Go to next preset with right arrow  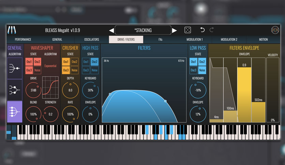pos(175,30)
